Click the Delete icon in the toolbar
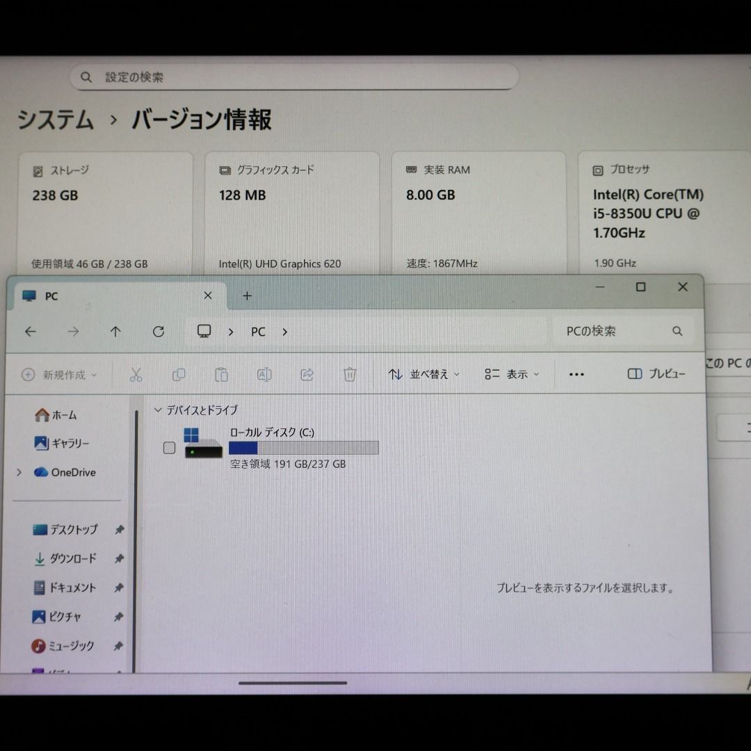751x751 pixels. pos(350,374)
